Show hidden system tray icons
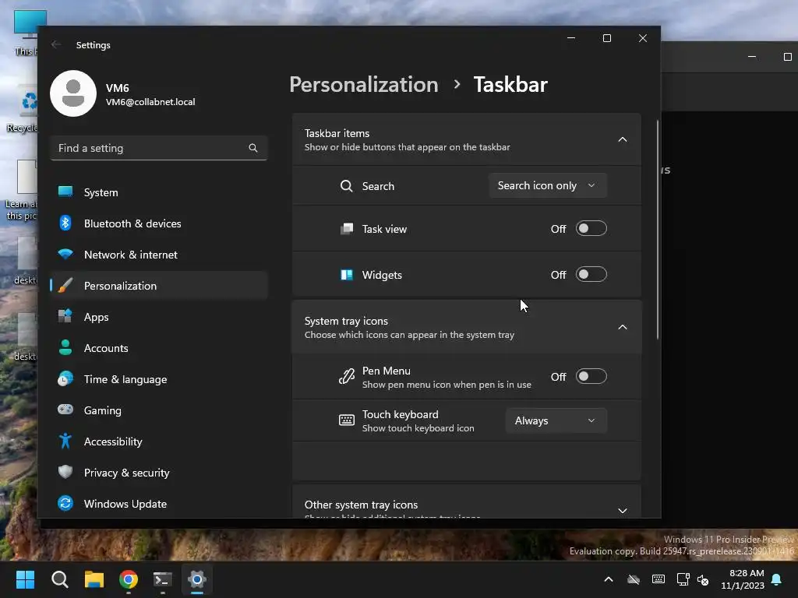 608,579
